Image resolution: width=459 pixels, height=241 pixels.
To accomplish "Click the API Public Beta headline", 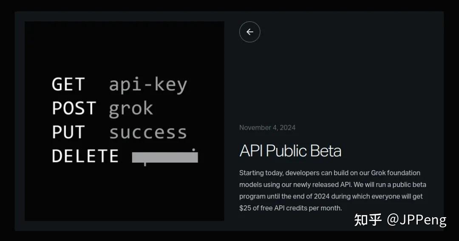I will (290, 151).
